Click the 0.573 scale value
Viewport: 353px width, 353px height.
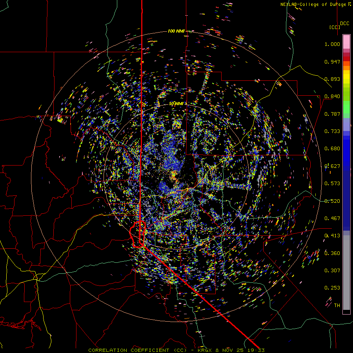[332, 184]
